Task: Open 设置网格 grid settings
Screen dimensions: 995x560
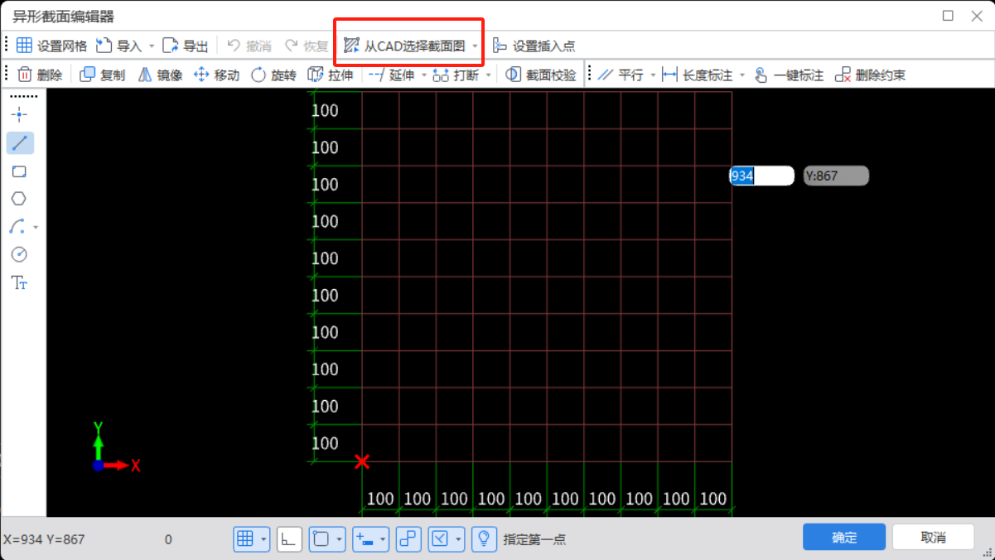Action: tap(51, 46)
